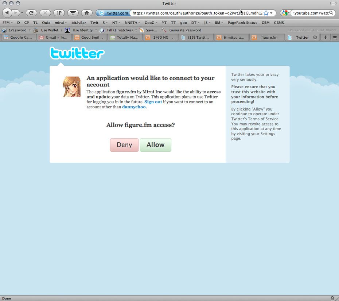Click the application avatar thumbnail

[x=72, y=86]
